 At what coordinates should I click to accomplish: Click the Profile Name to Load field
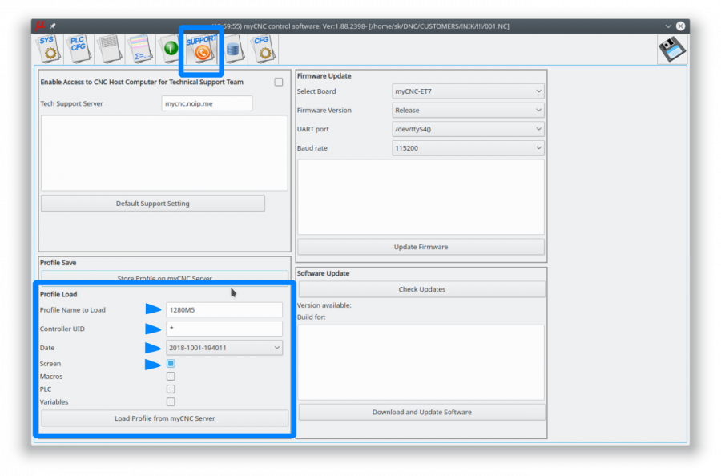[x=224, y=310]
